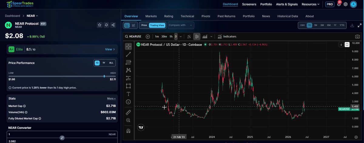Select the Price chart mode
This screenshot has width=364, height=143.
(x=144, y=25)
